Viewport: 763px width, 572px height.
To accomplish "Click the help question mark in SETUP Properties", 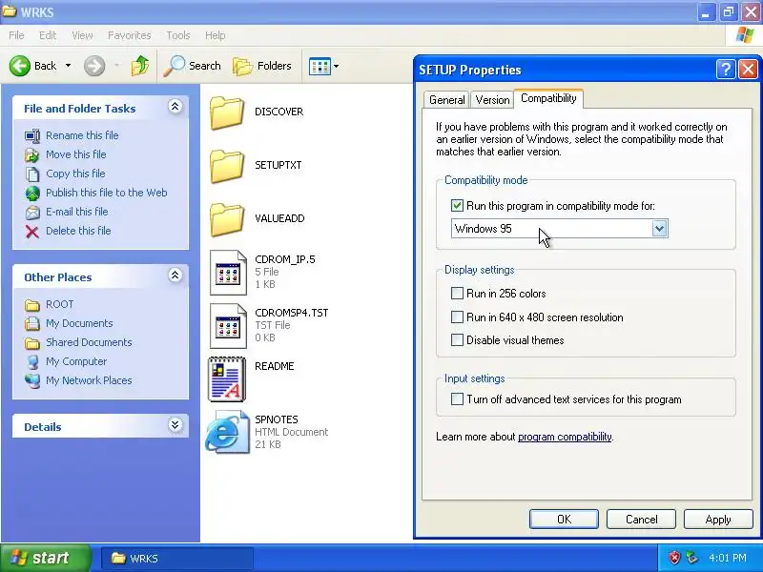I will pyautogui.click(x=725, y=70).
